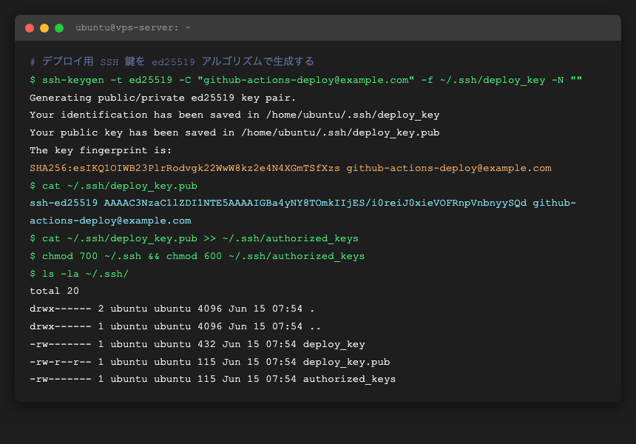The width and height of the screenshot is (636, 444).
Task: Click the 432-byte deploy_key listing row
Action: (197, 345)
